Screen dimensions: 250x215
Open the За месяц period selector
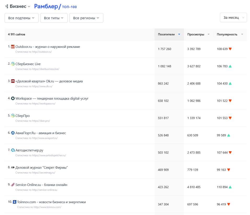(233, 18)
